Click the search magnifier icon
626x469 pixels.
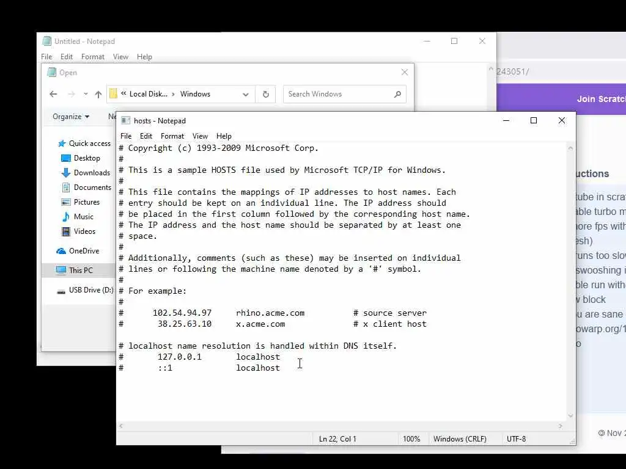coord(397,94)
